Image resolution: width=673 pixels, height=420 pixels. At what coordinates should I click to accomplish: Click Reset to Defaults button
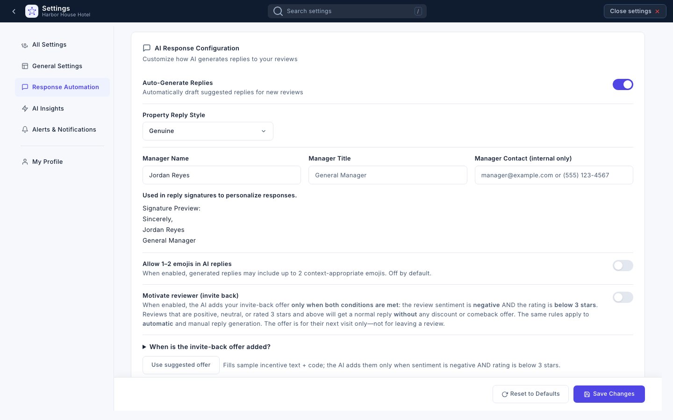point(530,394)
